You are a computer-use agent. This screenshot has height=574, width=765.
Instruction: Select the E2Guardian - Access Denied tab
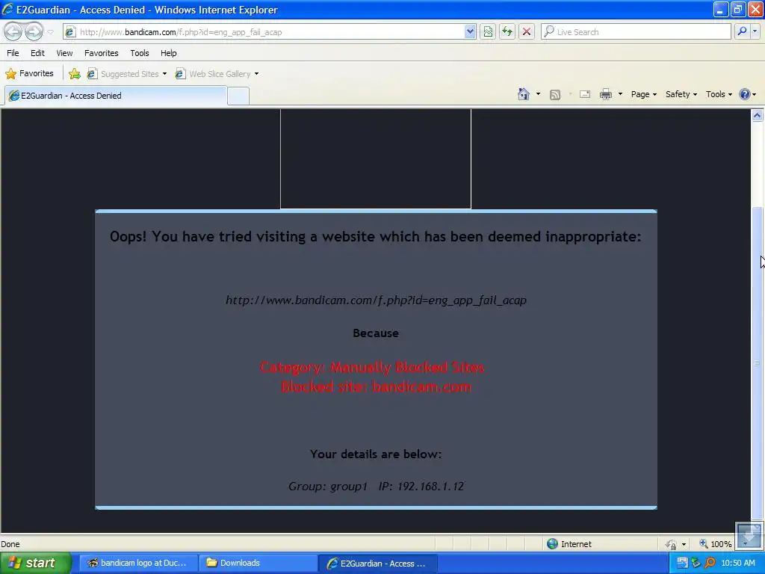116,96
